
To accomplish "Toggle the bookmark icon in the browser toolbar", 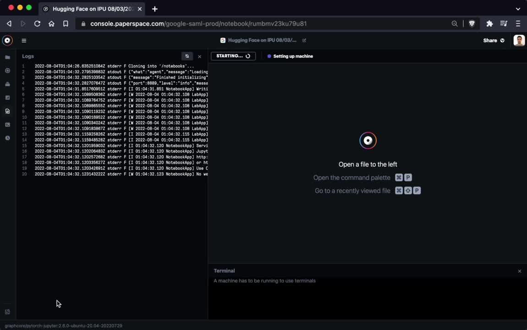I will (x=66, y=23).
